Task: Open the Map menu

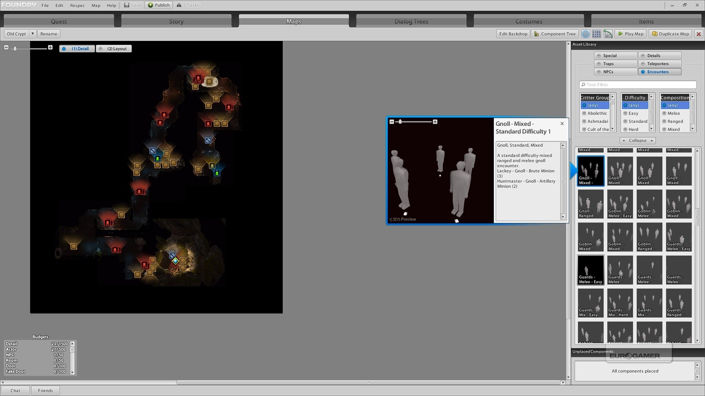Action: [x=96, y=5]
